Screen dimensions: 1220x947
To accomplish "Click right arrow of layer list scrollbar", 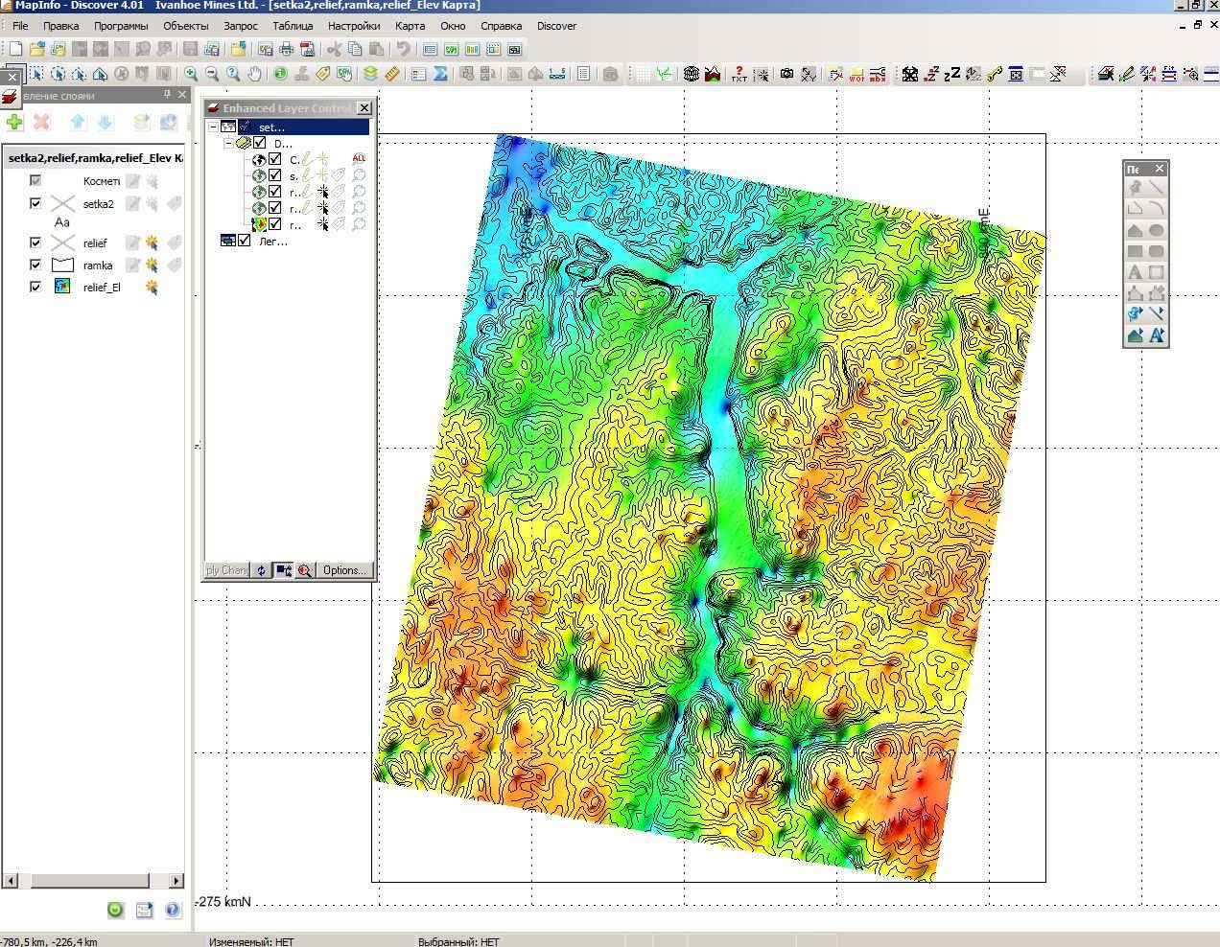I will click(176, 880).
